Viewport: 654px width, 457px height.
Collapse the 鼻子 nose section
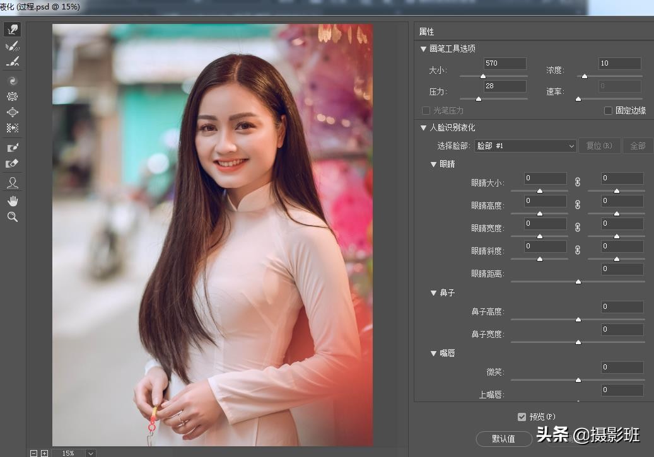pyautogui.click(x=433, y=293)
